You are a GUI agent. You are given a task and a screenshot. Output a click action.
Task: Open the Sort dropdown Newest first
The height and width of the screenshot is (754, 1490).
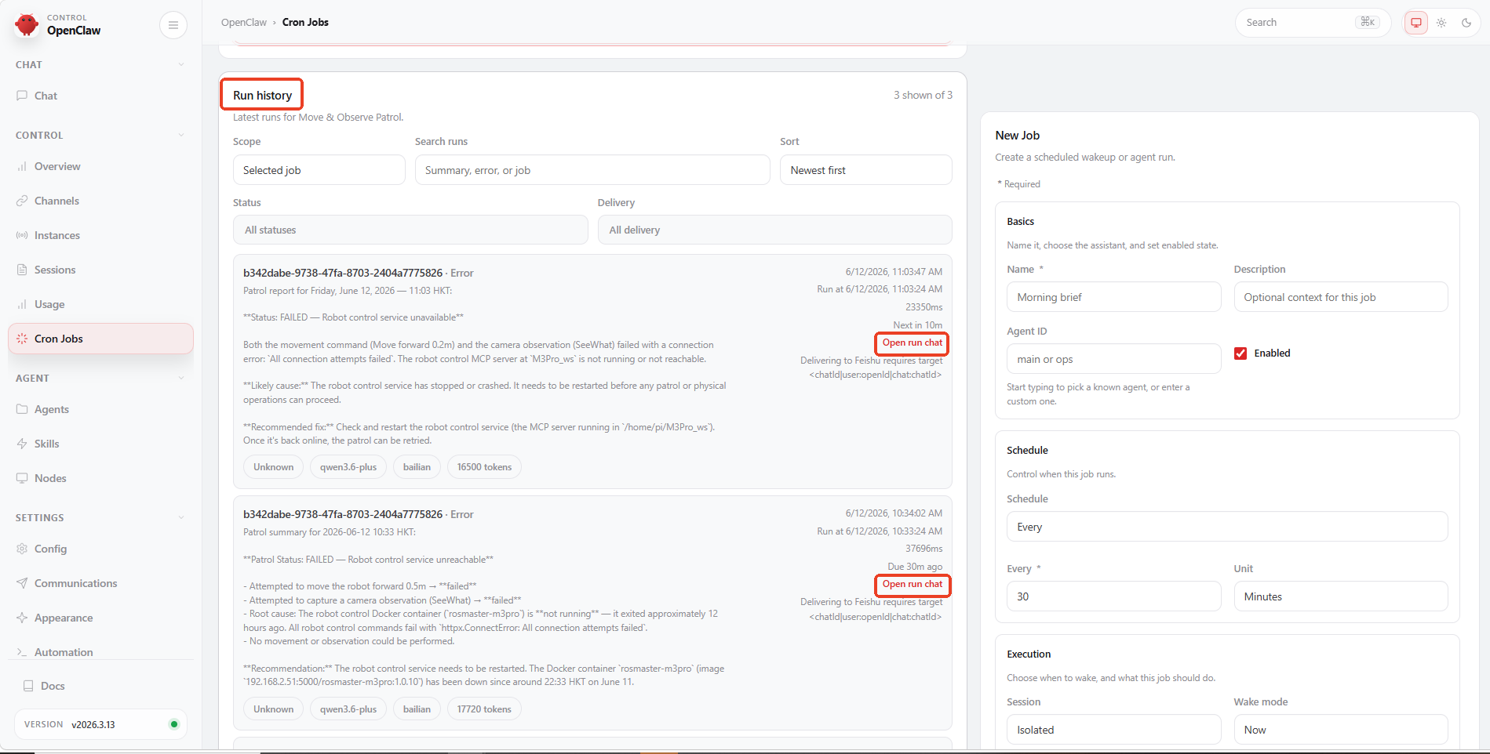(866, 170)
